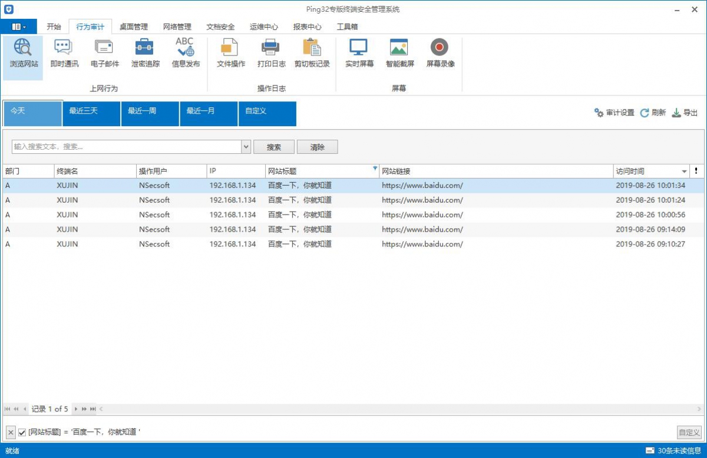The image size is (707, 458).
Task: Click the 网站链接 column header
Action: tap(496, 171)
